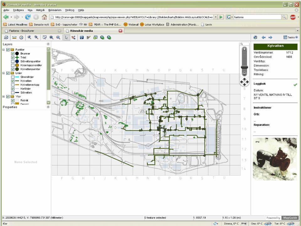
Task: Open the URL bar history dropdown
Action: [216, 17]
